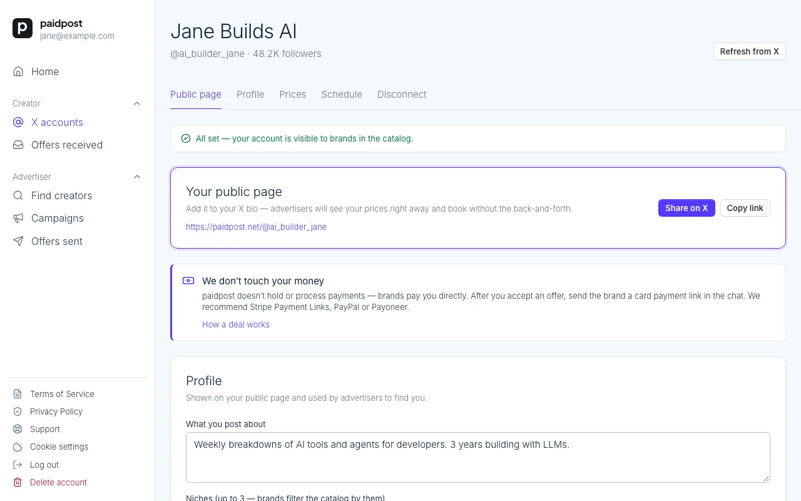Click the Refresh from X button
Image resolution: width=801 pixels, height=501 pixels.
750,51
